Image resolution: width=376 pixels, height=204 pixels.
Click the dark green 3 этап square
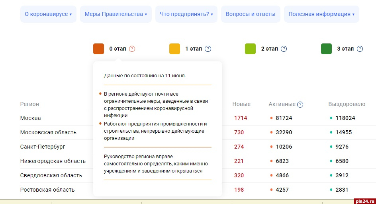pyautogui.click(x=326, y=49)
